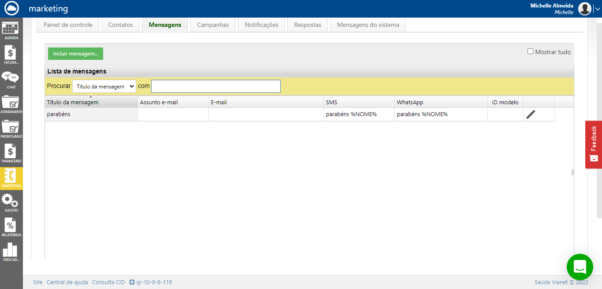Click the SMS cell parabéns %NOME%
Screen dimensions: 602x289
pos(359,114)
